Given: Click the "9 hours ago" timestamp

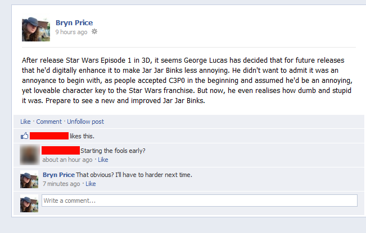Looking at the screenshot, I should [71, 32].
